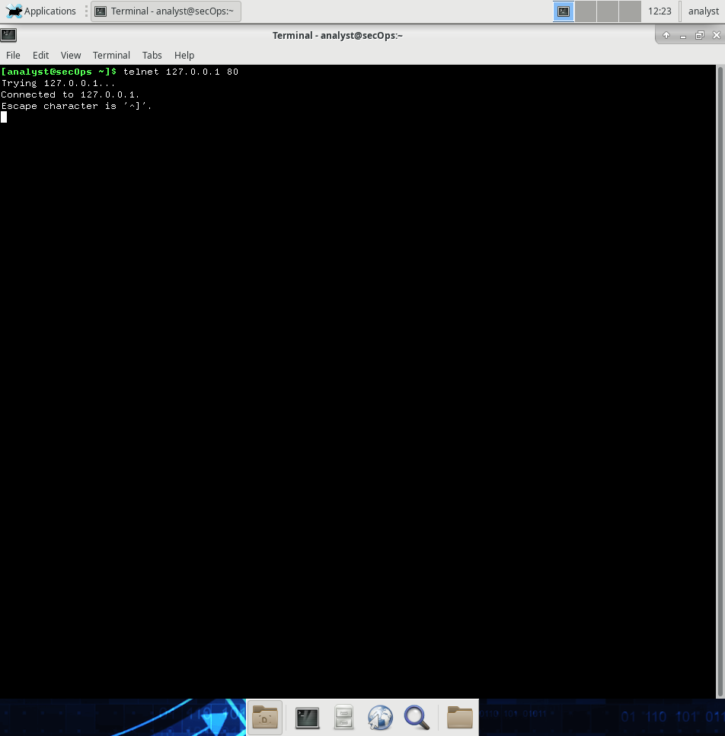Screen dimensions: 725x736
Task: Click the 12:23 clock in panel
Action: coord(660,11)
